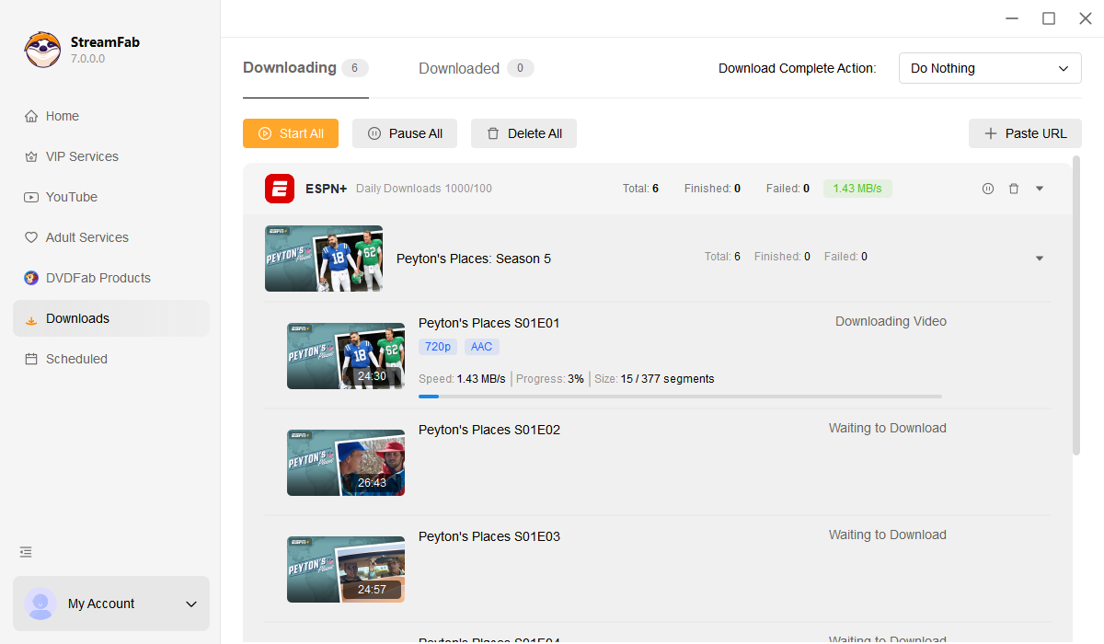Collapse the ESPN+ group with the arrow
This screenshot has height=644, width=1104.
pyautogui.click(x=1040, y=189)
